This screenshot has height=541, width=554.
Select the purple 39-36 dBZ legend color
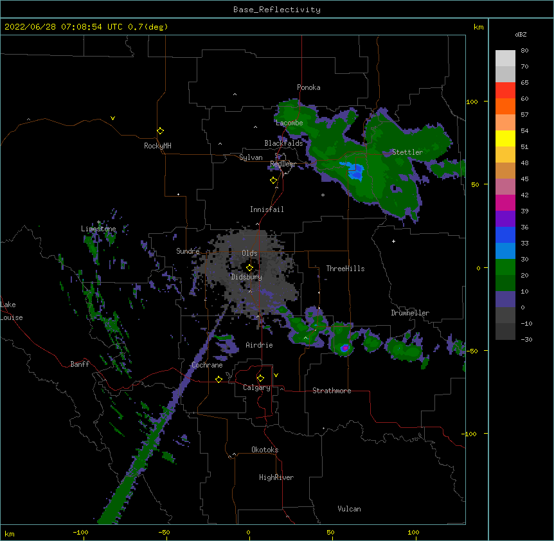pos(505,219)
